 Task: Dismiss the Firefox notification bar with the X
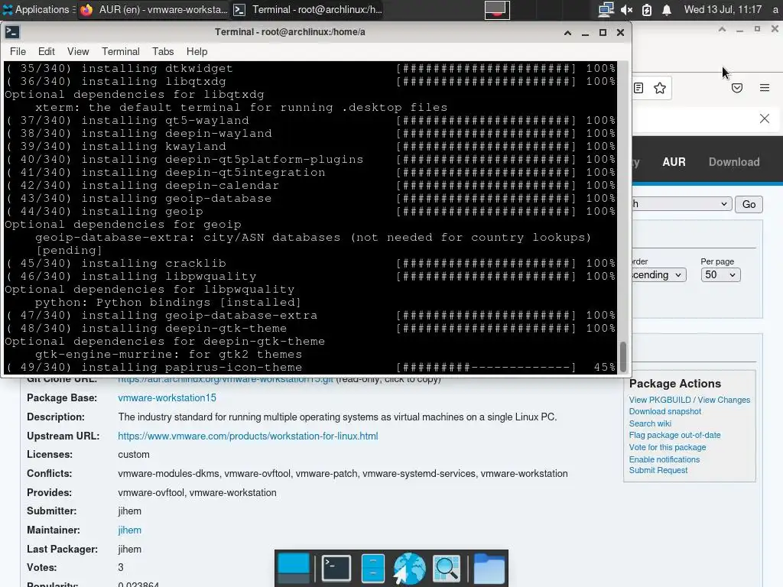tap(765, 118)
